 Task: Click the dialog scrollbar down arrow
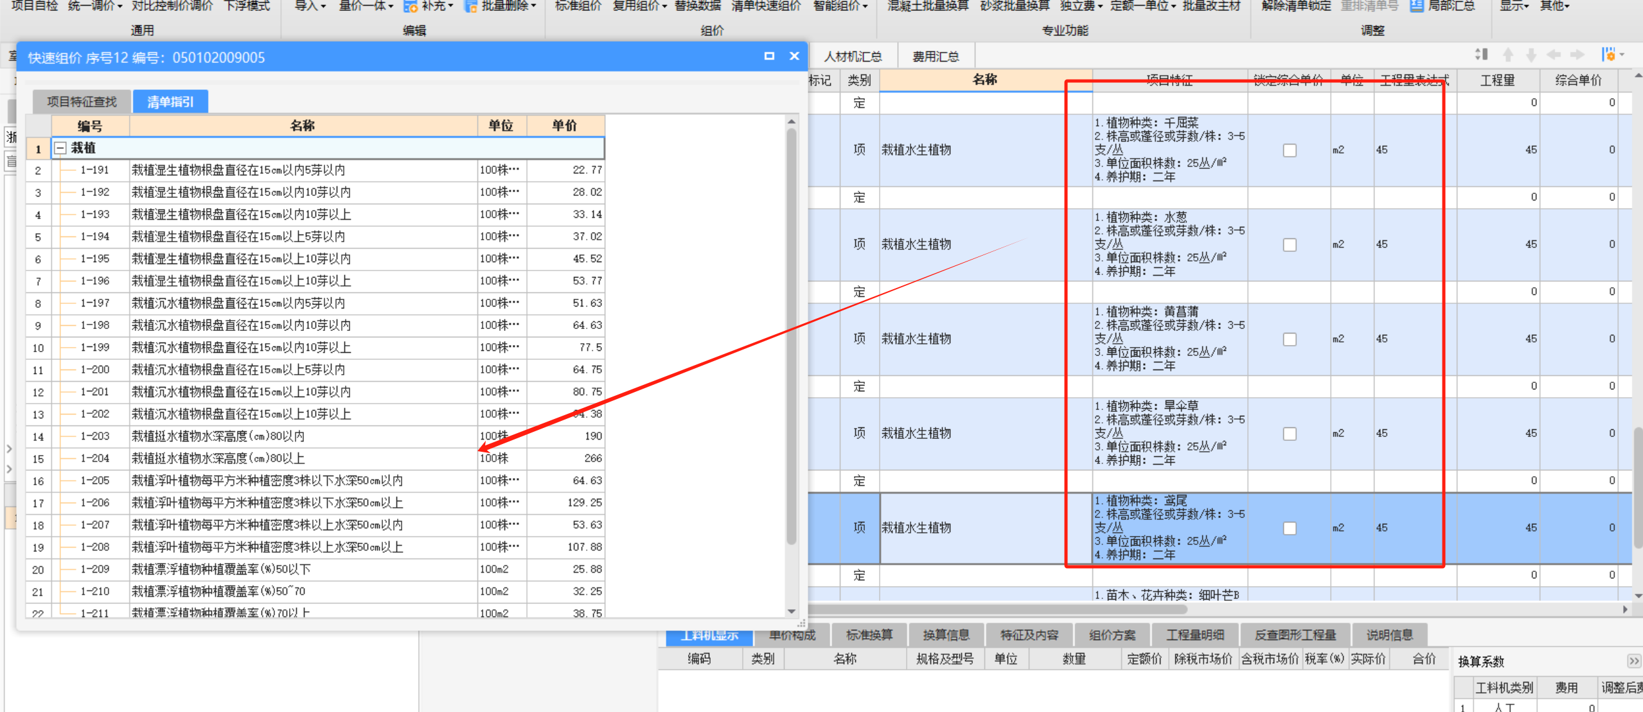[x=792, y=611]
